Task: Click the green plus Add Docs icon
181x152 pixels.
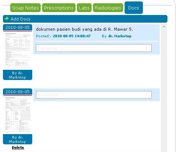Action: pyautogui.click(x=7, y=19)
